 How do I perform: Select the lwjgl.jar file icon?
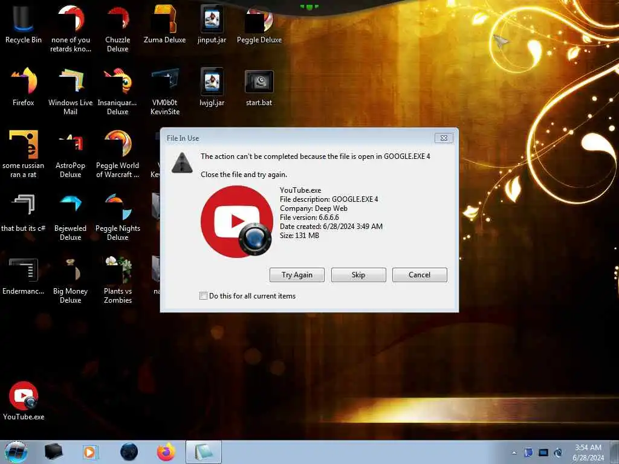tap(212, 87)
